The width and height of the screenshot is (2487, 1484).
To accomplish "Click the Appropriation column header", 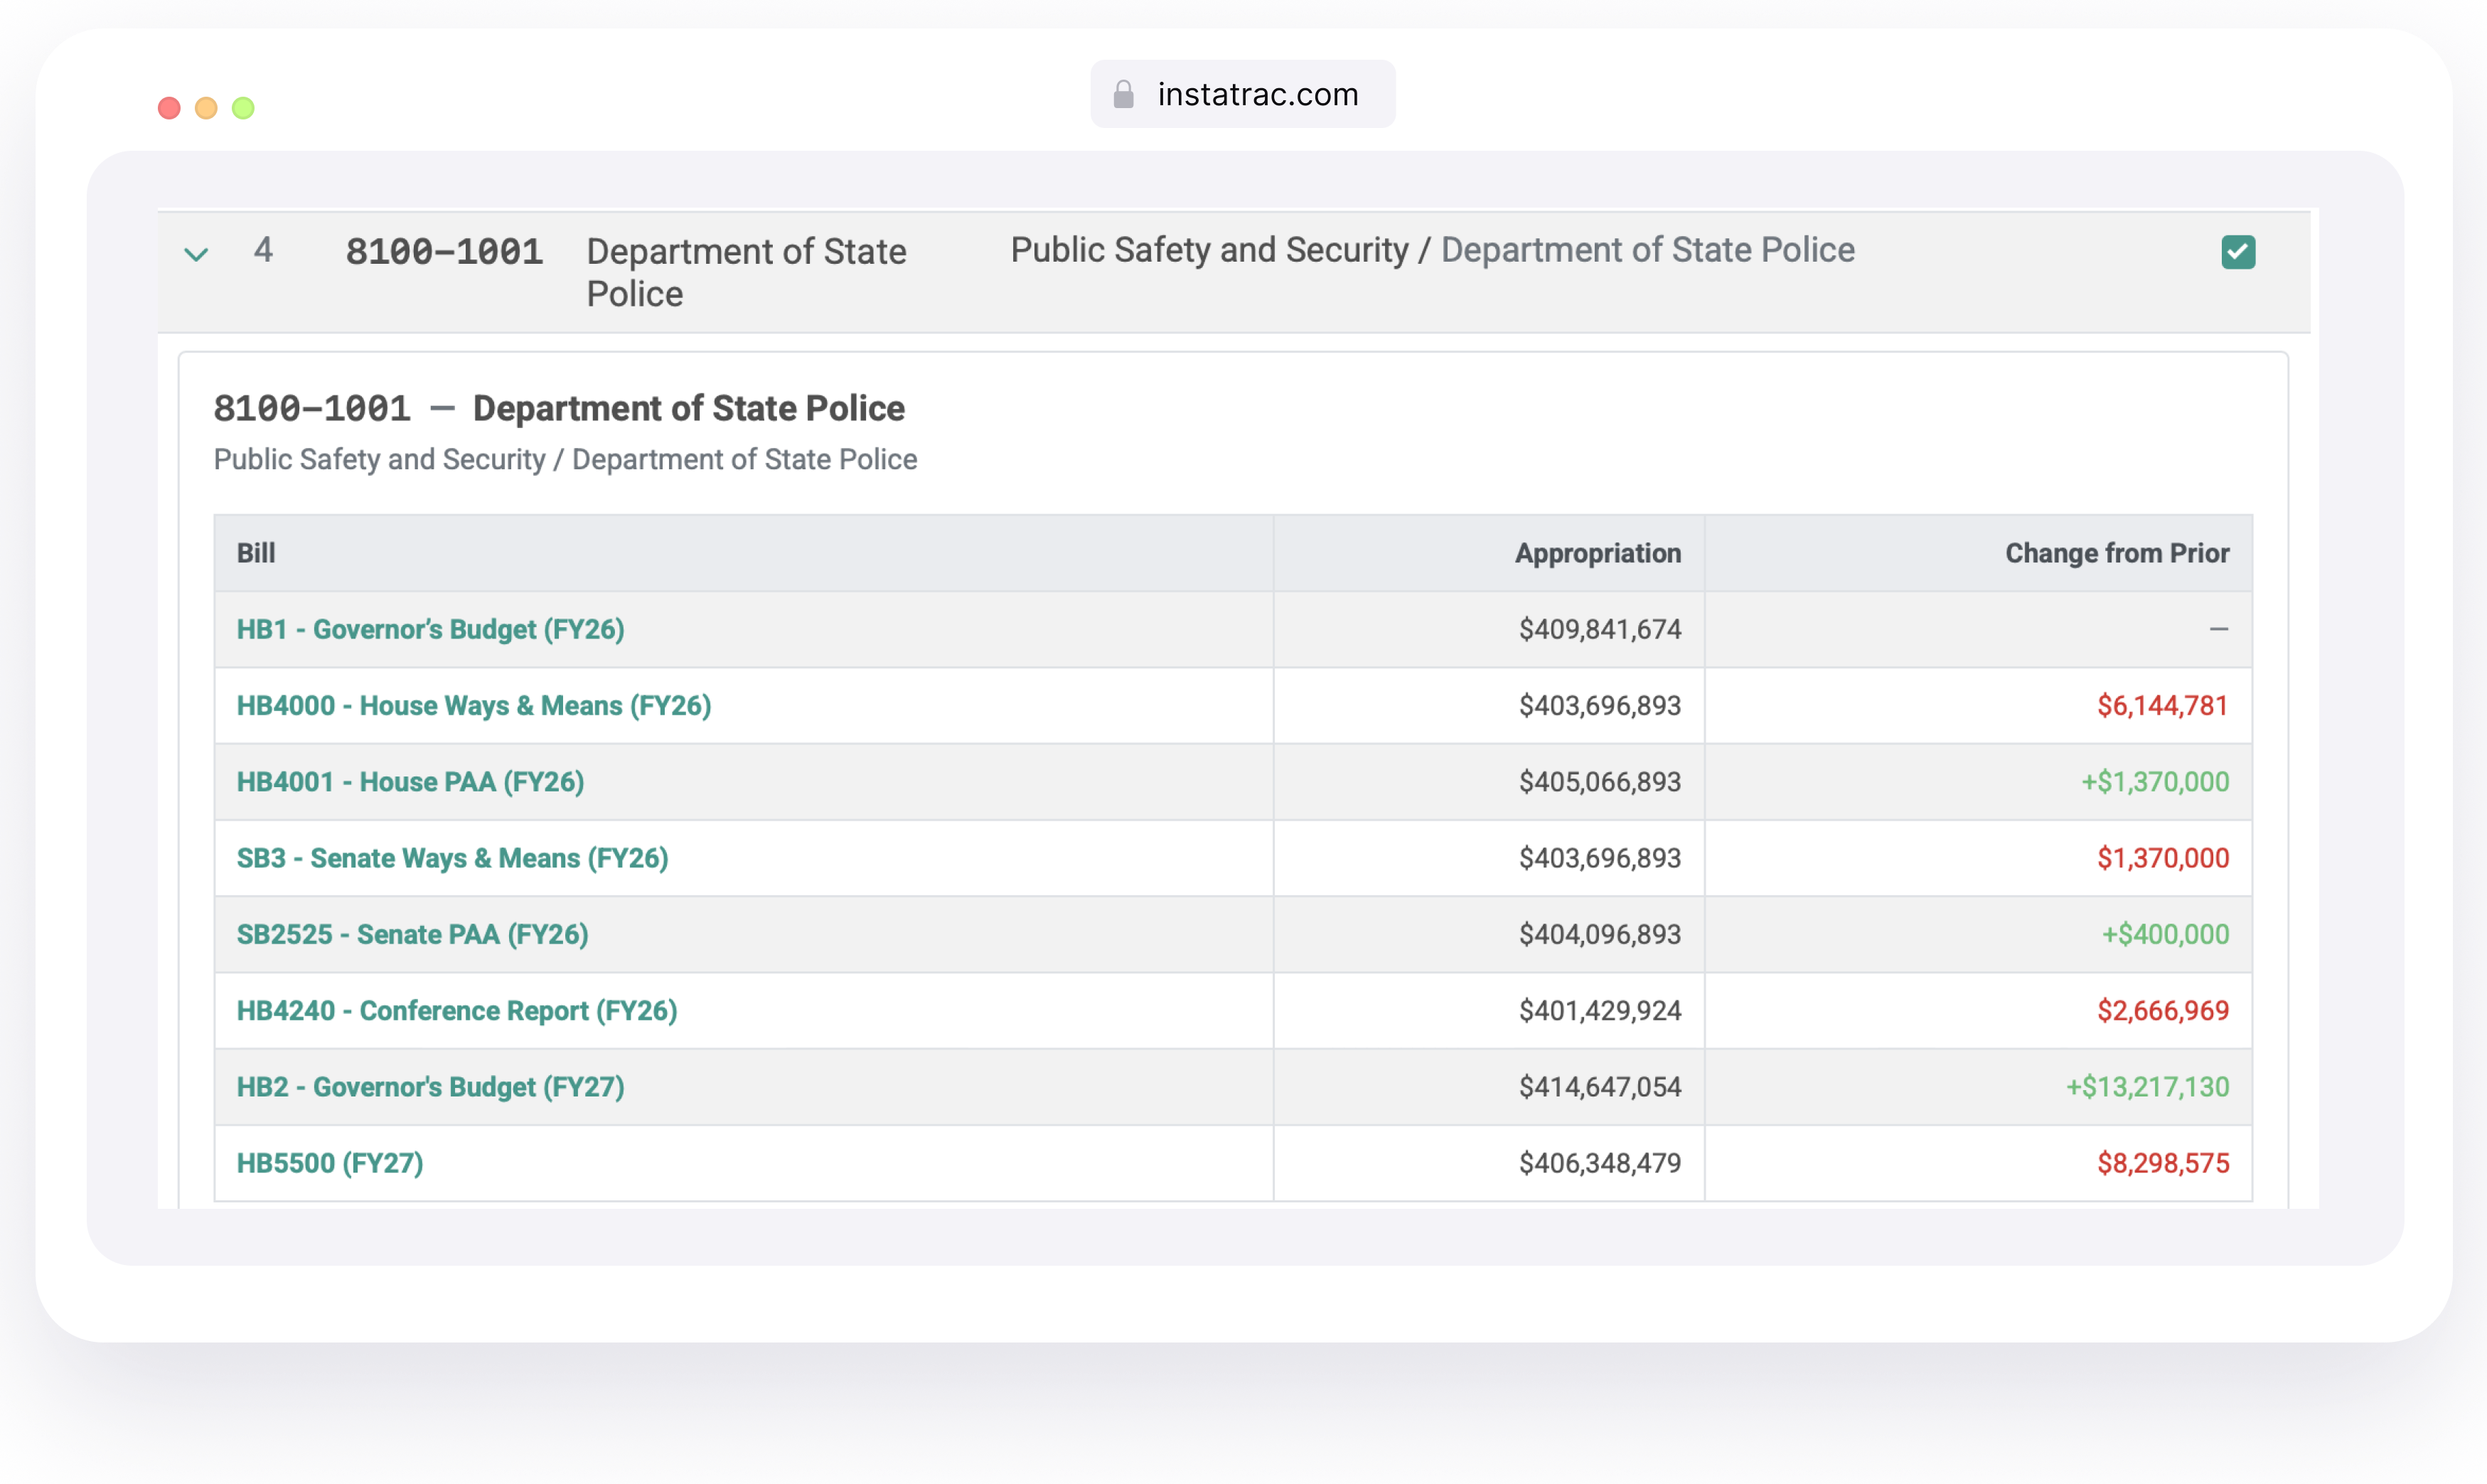I will 1489,553.
